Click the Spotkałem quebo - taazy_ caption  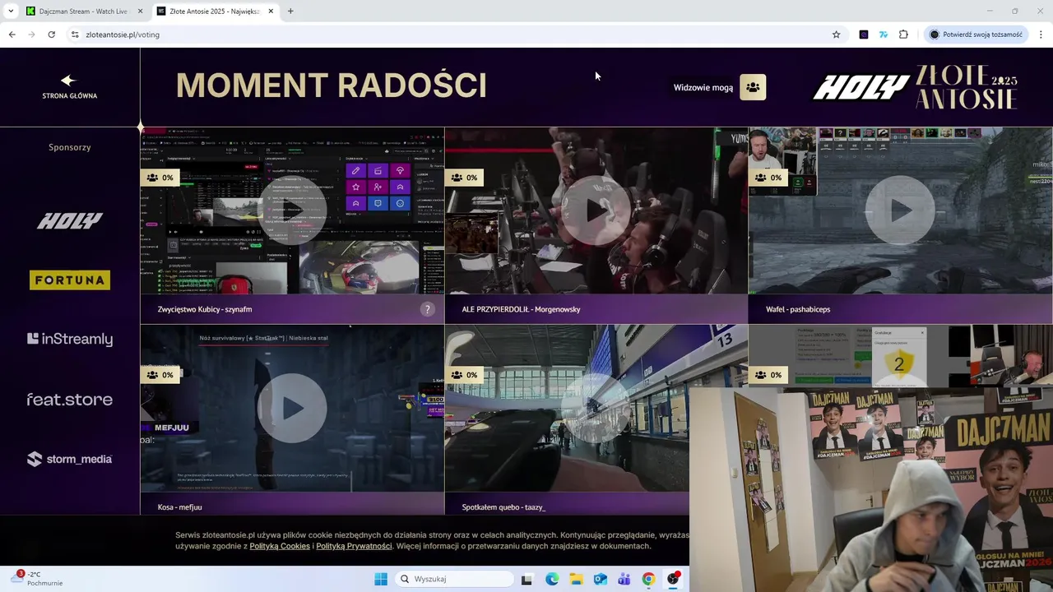tap(503, 507)
